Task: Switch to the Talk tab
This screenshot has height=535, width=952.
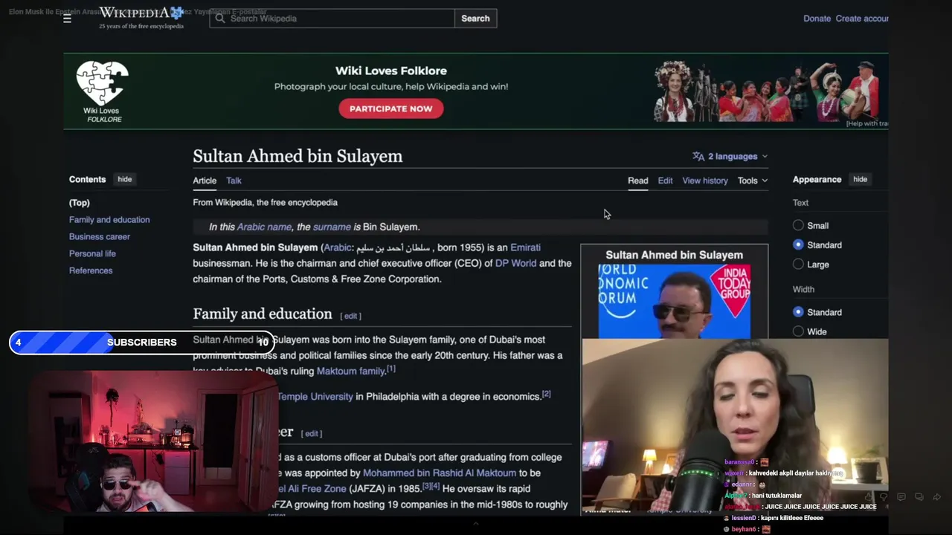Action: click(234, 181)
